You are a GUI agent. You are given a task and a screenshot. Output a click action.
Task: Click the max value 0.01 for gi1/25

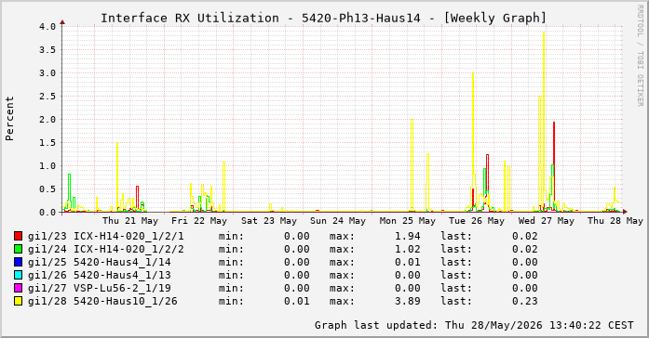[x=407, y=262]
